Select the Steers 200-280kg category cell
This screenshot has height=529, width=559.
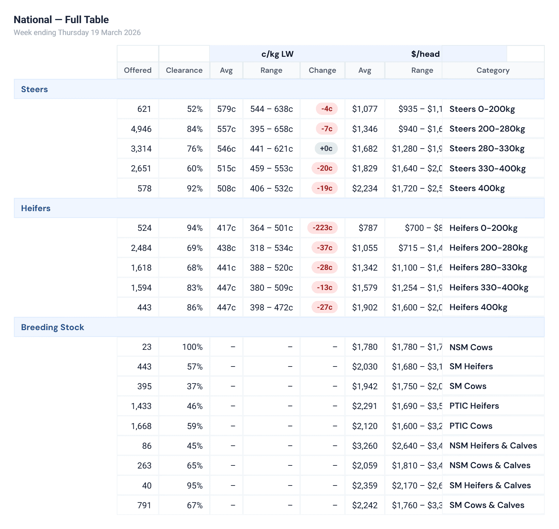[487, 129]
